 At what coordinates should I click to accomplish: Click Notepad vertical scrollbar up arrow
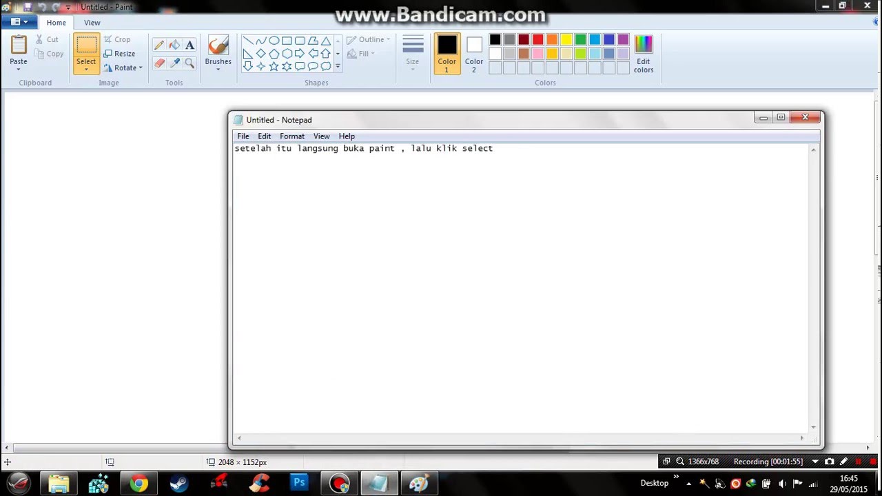814,149
